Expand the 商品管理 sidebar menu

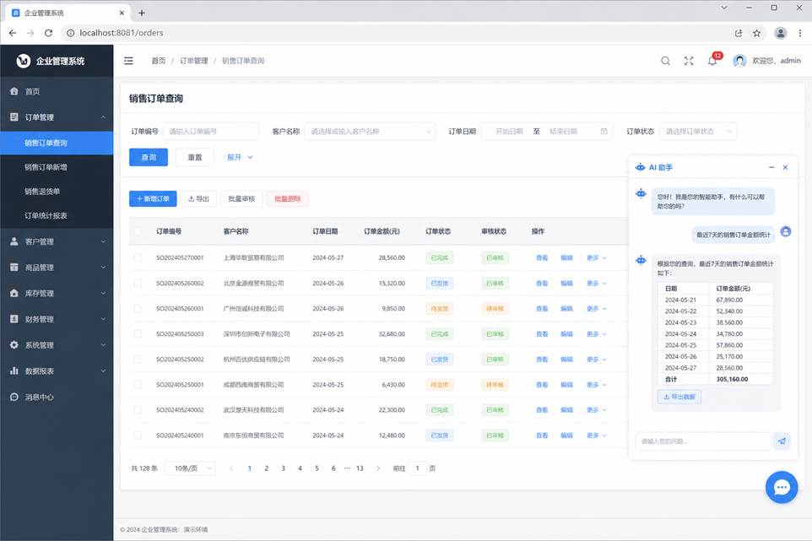(57, 268)
